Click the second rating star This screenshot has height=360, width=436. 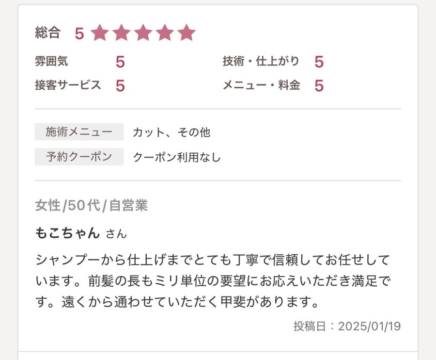(x=122, y=33)
